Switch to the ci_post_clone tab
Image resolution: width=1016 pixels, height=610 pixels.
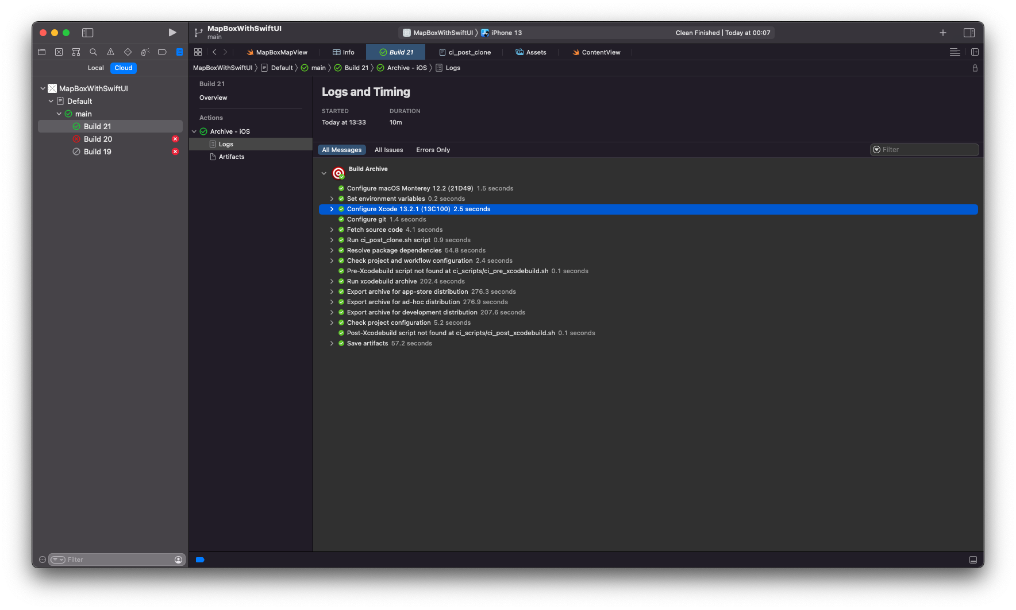(469, 52)
